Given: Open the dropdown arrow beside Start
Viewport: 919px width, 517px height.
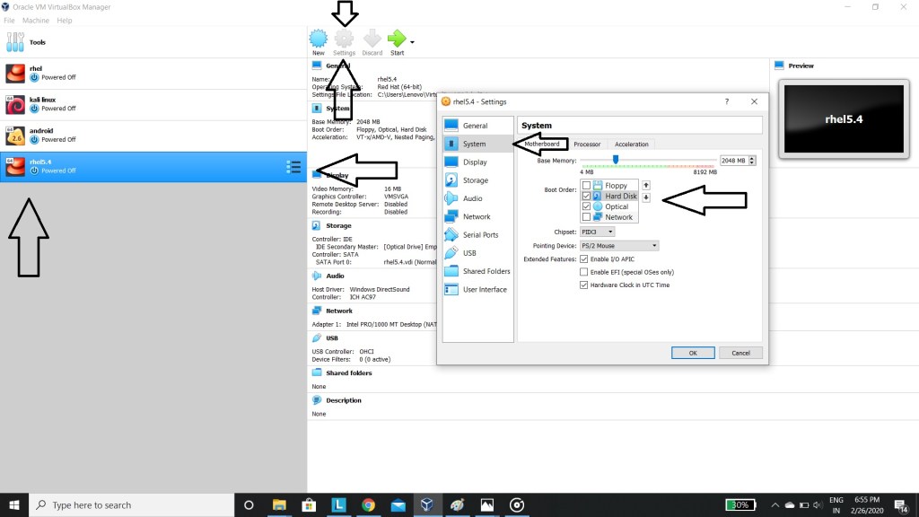Looking at the screenshot, I should [412, 41].
